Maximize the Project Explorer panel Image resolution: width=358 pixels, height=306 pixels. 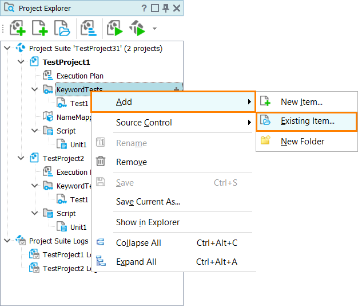tap(155, 8)
